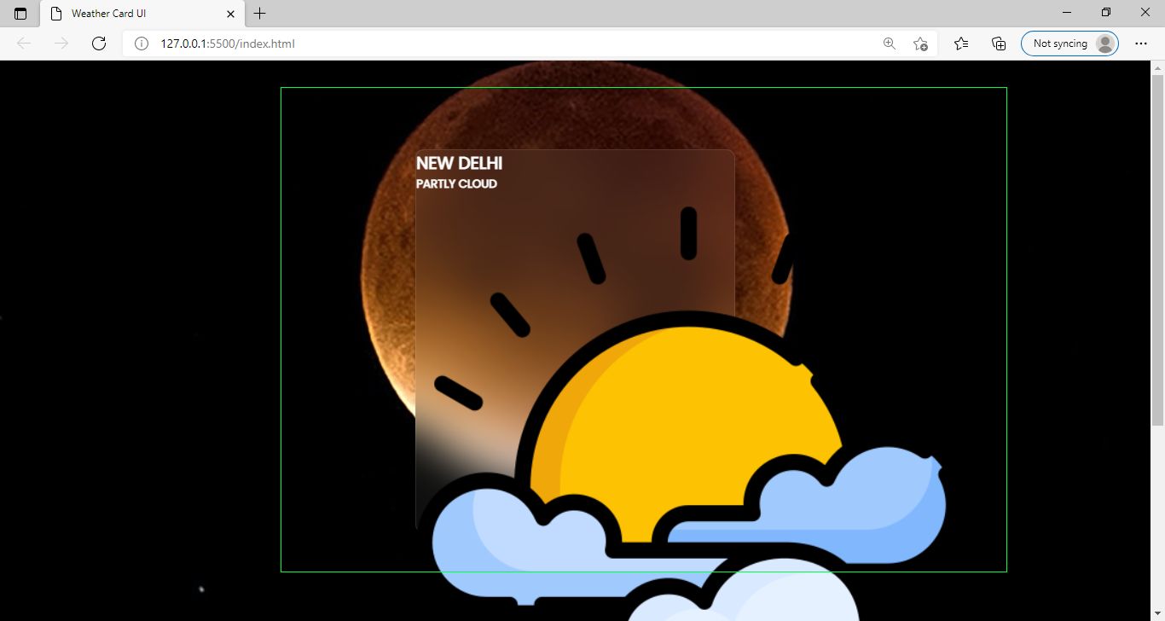This screenshot has height=621, width=1165.
Task: Click the scrollbar up arrow
Action: tap(1157, 67)
